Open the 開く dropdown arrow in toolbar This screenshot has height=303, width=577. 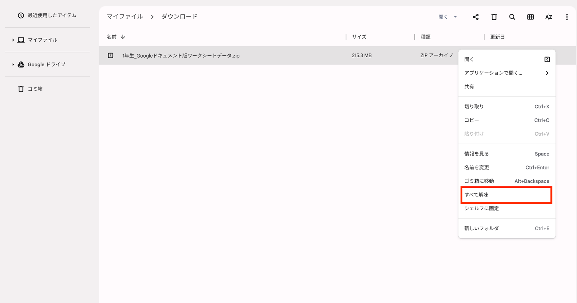click(x=455, y=17)
